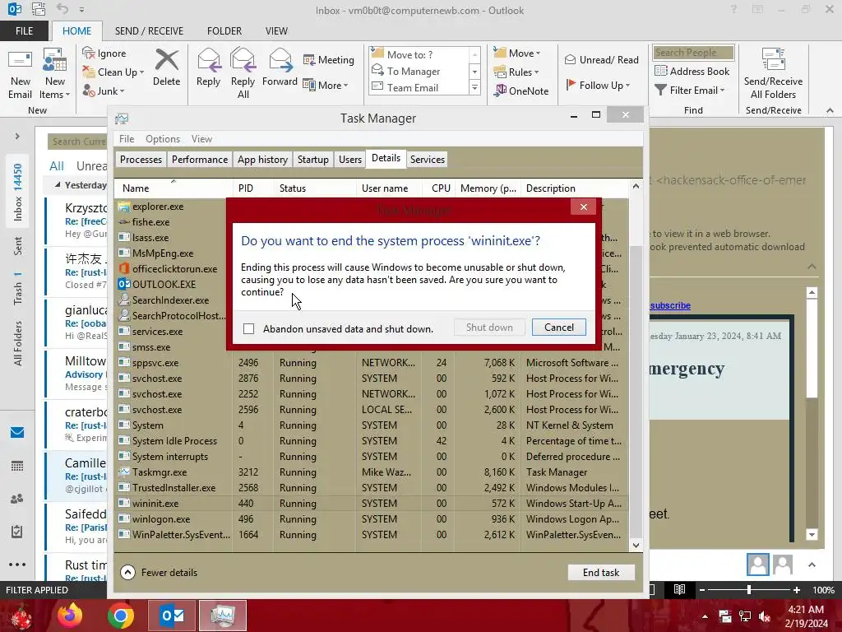Open the Filter Email dropdown
The image size is (842, 632).
[690, 91]
